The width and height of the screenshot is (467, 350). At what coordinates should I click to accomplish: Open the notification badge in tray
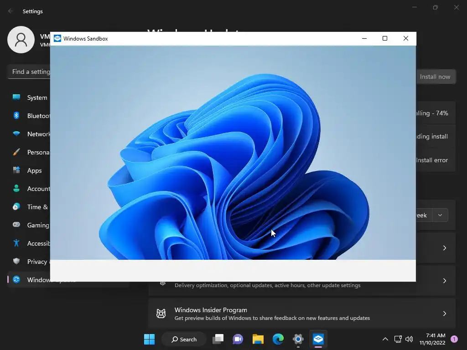tap(454, 339)
